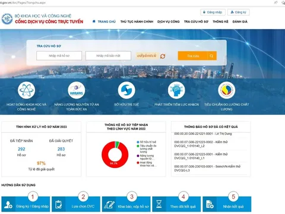This screenshot has height=214, width=285.
Task: Click the hourglass icon in step 4
Action: [159, 204]
